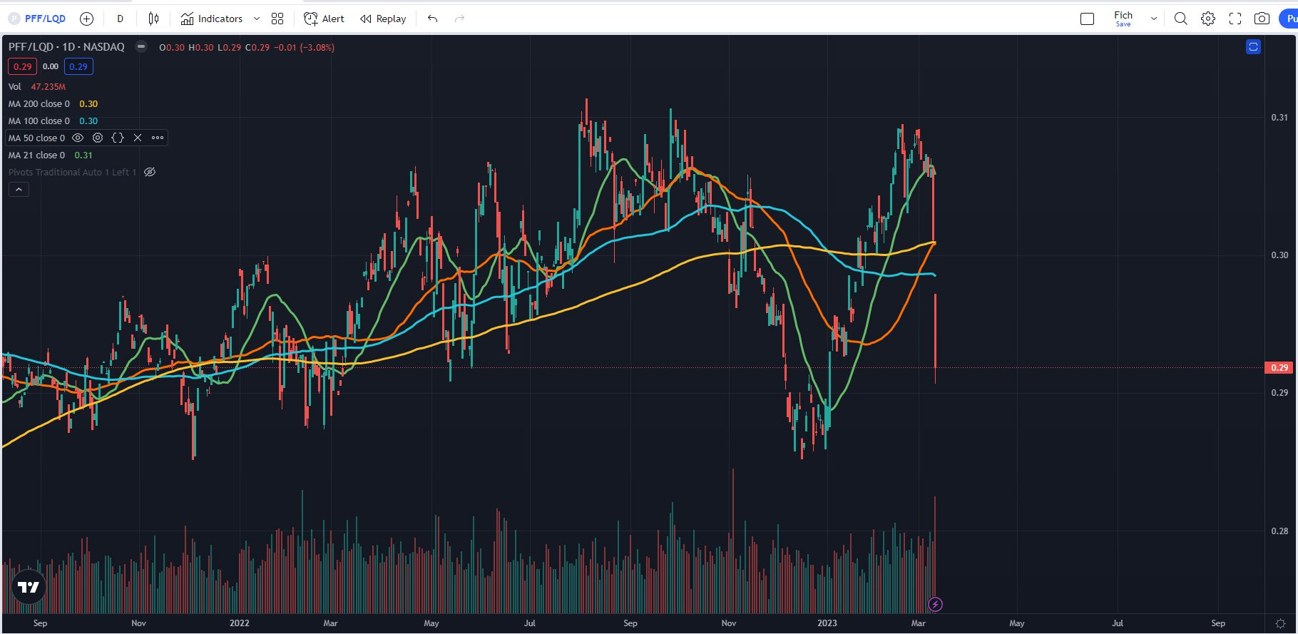
Task: Select the Pivots Traditional indicator legend
Action: (72, 172)
